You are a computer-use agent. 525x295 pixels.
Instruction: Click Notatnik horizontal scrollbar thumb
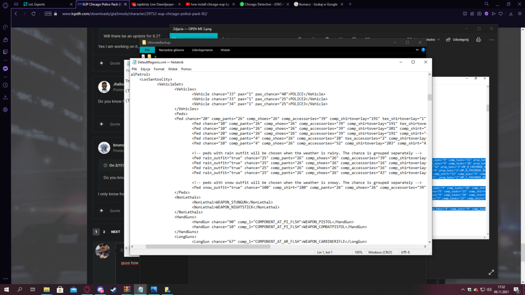point(208,247)
